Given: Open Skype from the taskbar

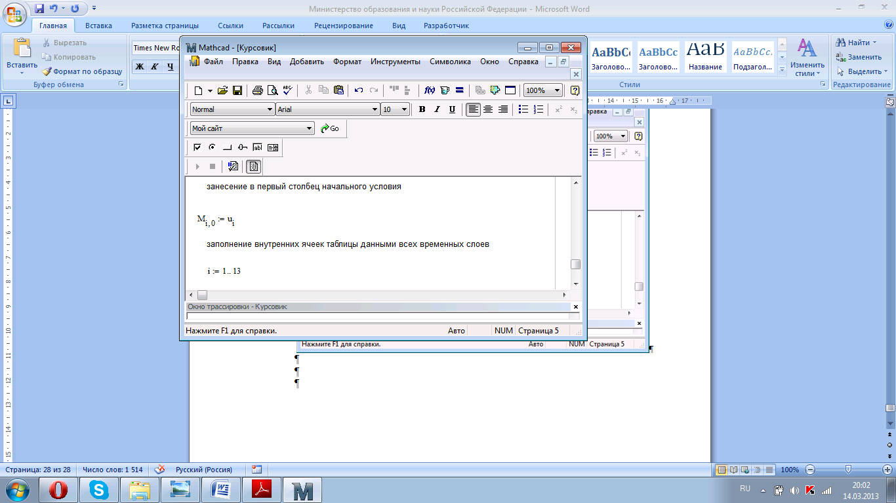Looking at the screenshot, I should pos(100,489).
